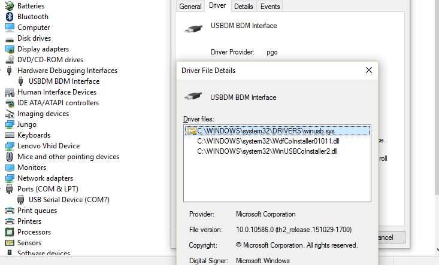Collapse the Hardware Debugging Interfaces node
Image resolution: width=439 pixels, height=265 pixels.
(x=2, y=71)
